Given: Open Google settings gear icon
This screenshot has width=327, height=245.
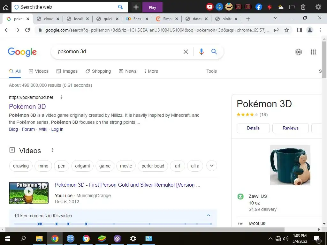Looking at the screenshot, I should pyautogui.click(x=299, y=52).
